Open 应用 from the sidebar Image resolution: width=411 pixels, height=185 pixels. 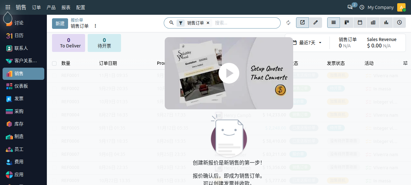(23, 174)
